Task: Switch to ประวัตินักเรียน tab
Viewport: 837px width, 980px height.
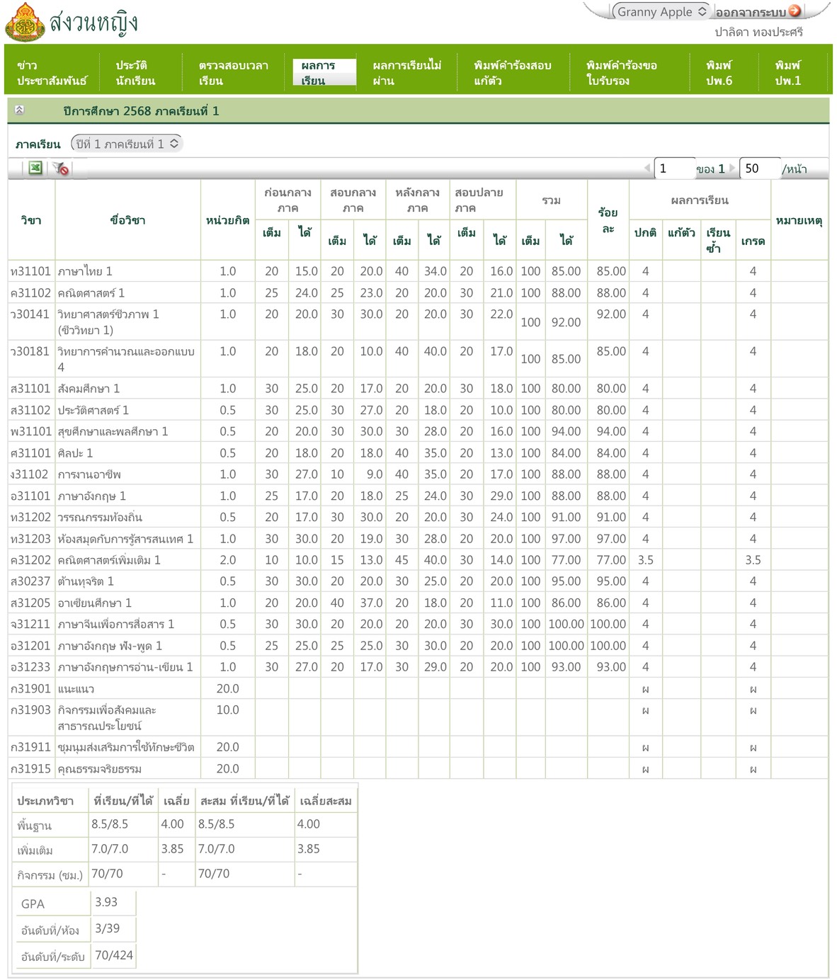Action: [x=135, y=72]
